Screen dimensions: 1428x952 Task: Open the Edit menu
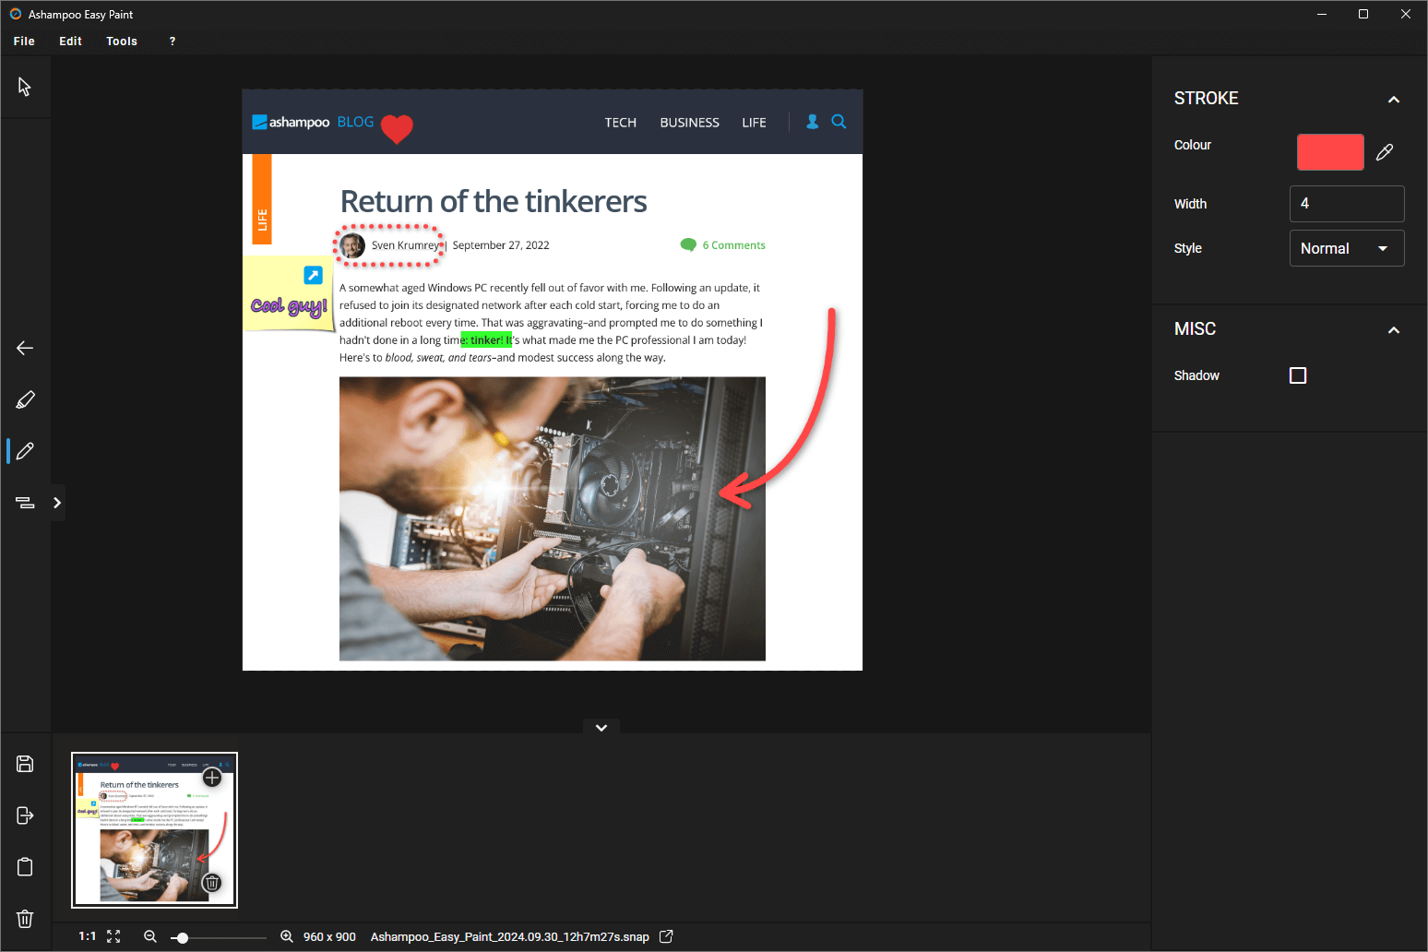70,42
